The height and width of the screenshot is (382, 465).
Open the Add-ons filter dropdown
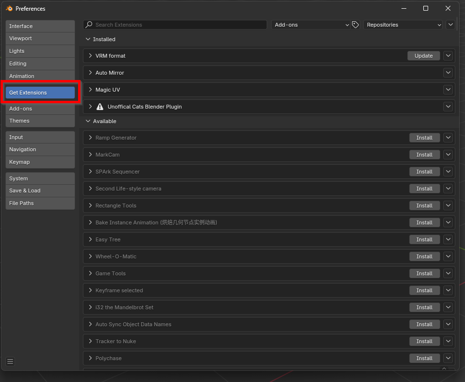point(310,25)
